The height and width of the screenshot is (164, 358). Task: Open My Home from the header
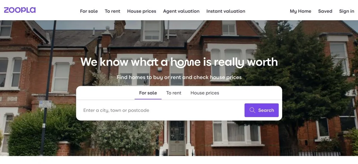pos(300,11)
